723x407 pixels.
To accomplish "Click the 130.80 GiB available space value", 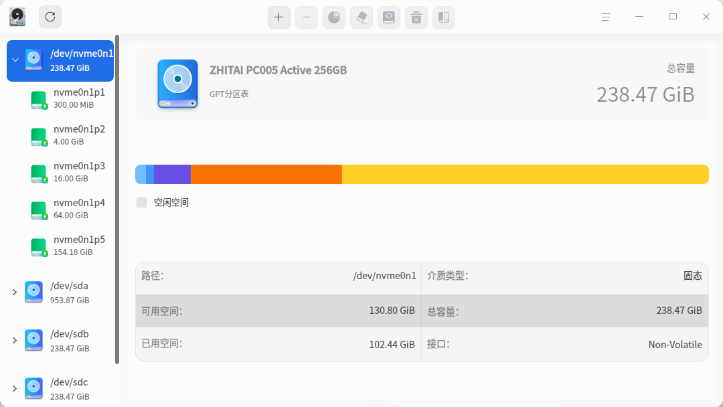I will click(392, 311).
